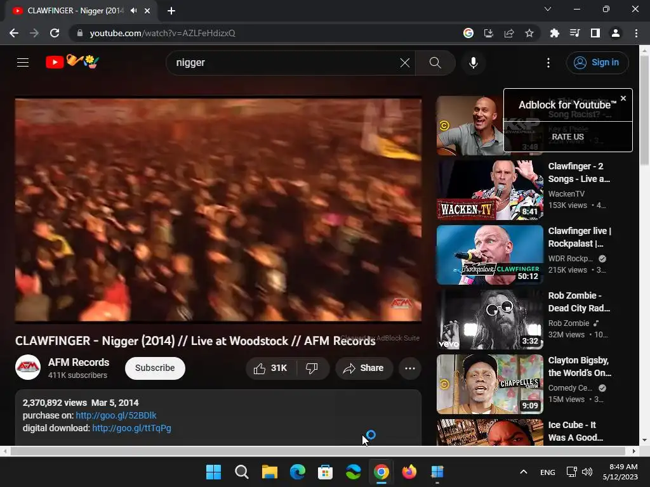Open a new tab with plus
The width and height of the screenshot is (650, 487).
point(171,11)
